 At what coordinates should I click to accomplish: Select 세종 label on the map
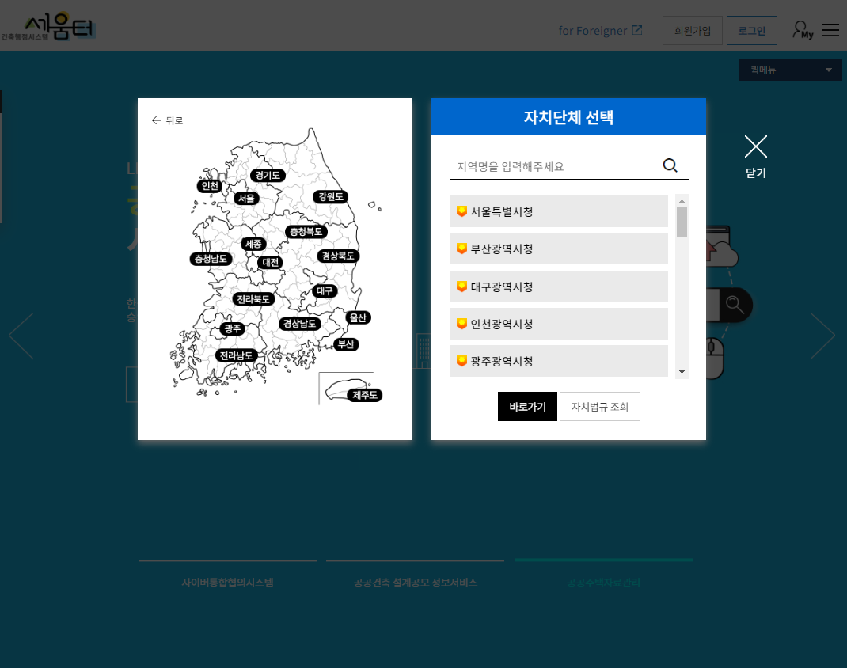pyautogui.click(x=253, y=244)
